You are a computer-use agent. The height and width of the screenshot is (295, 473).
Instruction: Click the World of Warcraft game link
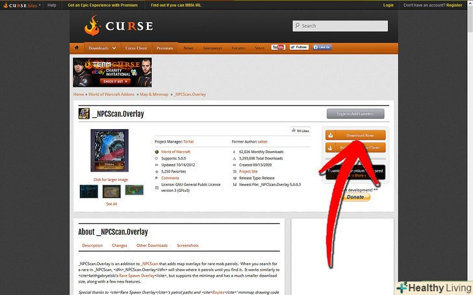(175, 152)
